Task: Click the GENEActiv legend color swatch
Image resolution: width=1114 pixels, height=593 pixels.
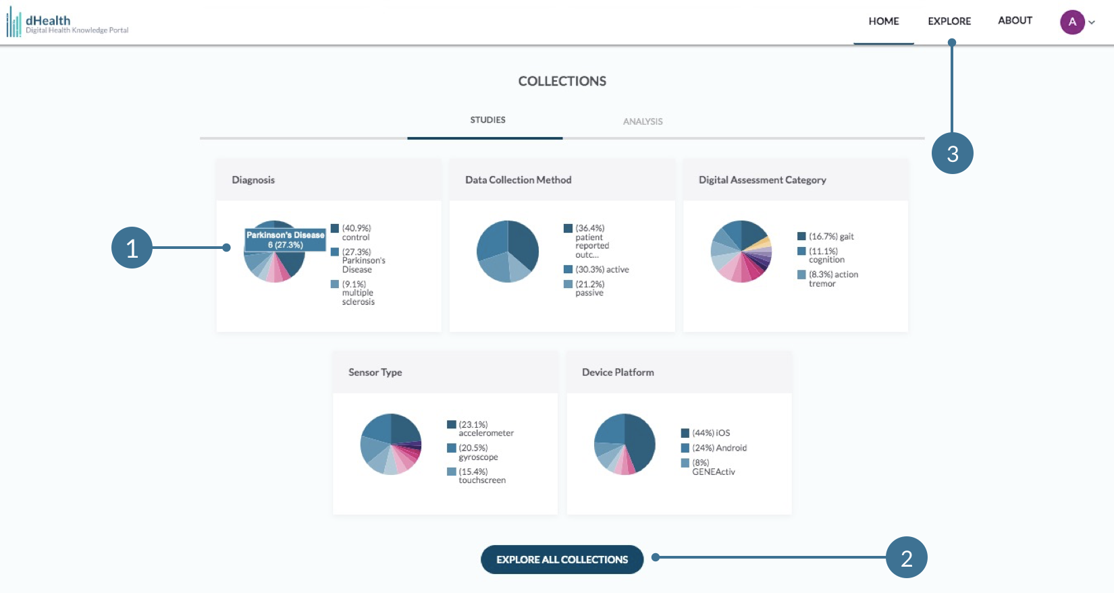Action: pyautogui.click(x=685, y=463)
